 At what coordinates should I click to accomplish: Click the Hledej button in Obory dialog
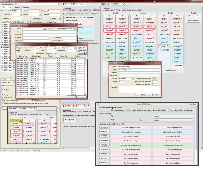[x=81, y=53]
